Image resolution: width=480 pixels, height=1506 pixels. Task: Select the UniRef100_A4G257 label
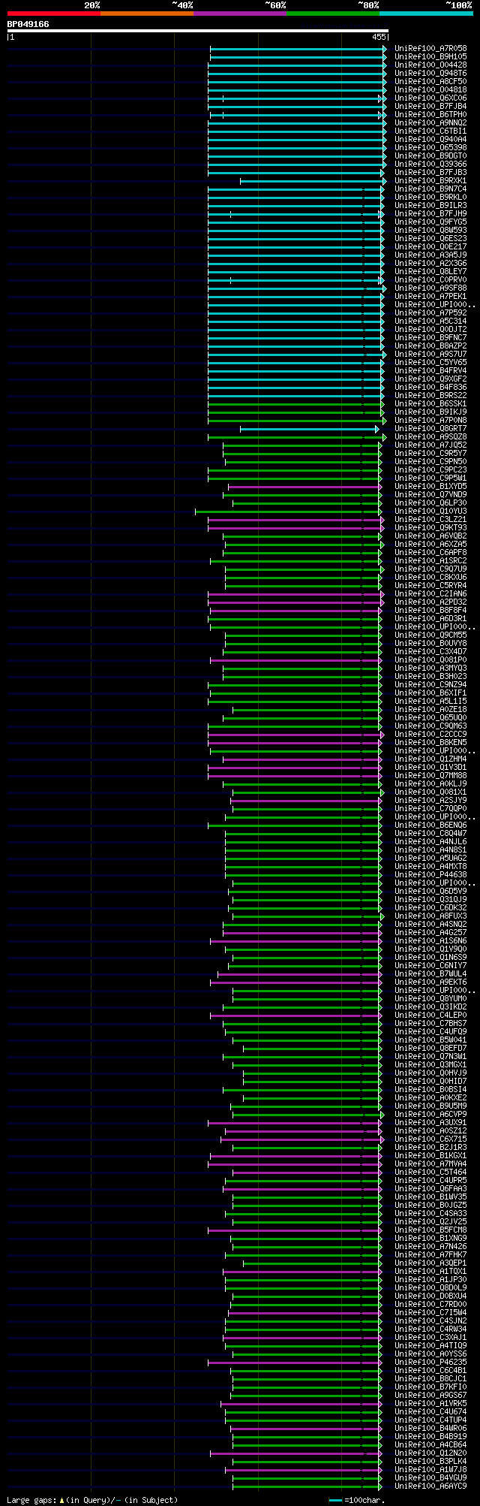pos(430,933)
